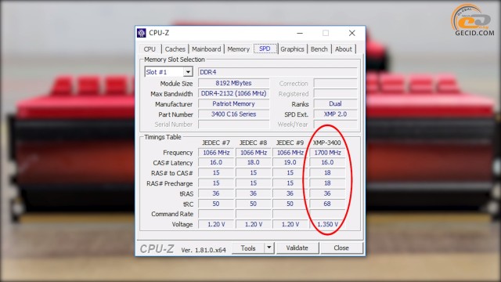
Task: Click the DDR4-2132 (1066 MHz) bandwidth value
Action: pyautogui.click(x=233, y=93)
